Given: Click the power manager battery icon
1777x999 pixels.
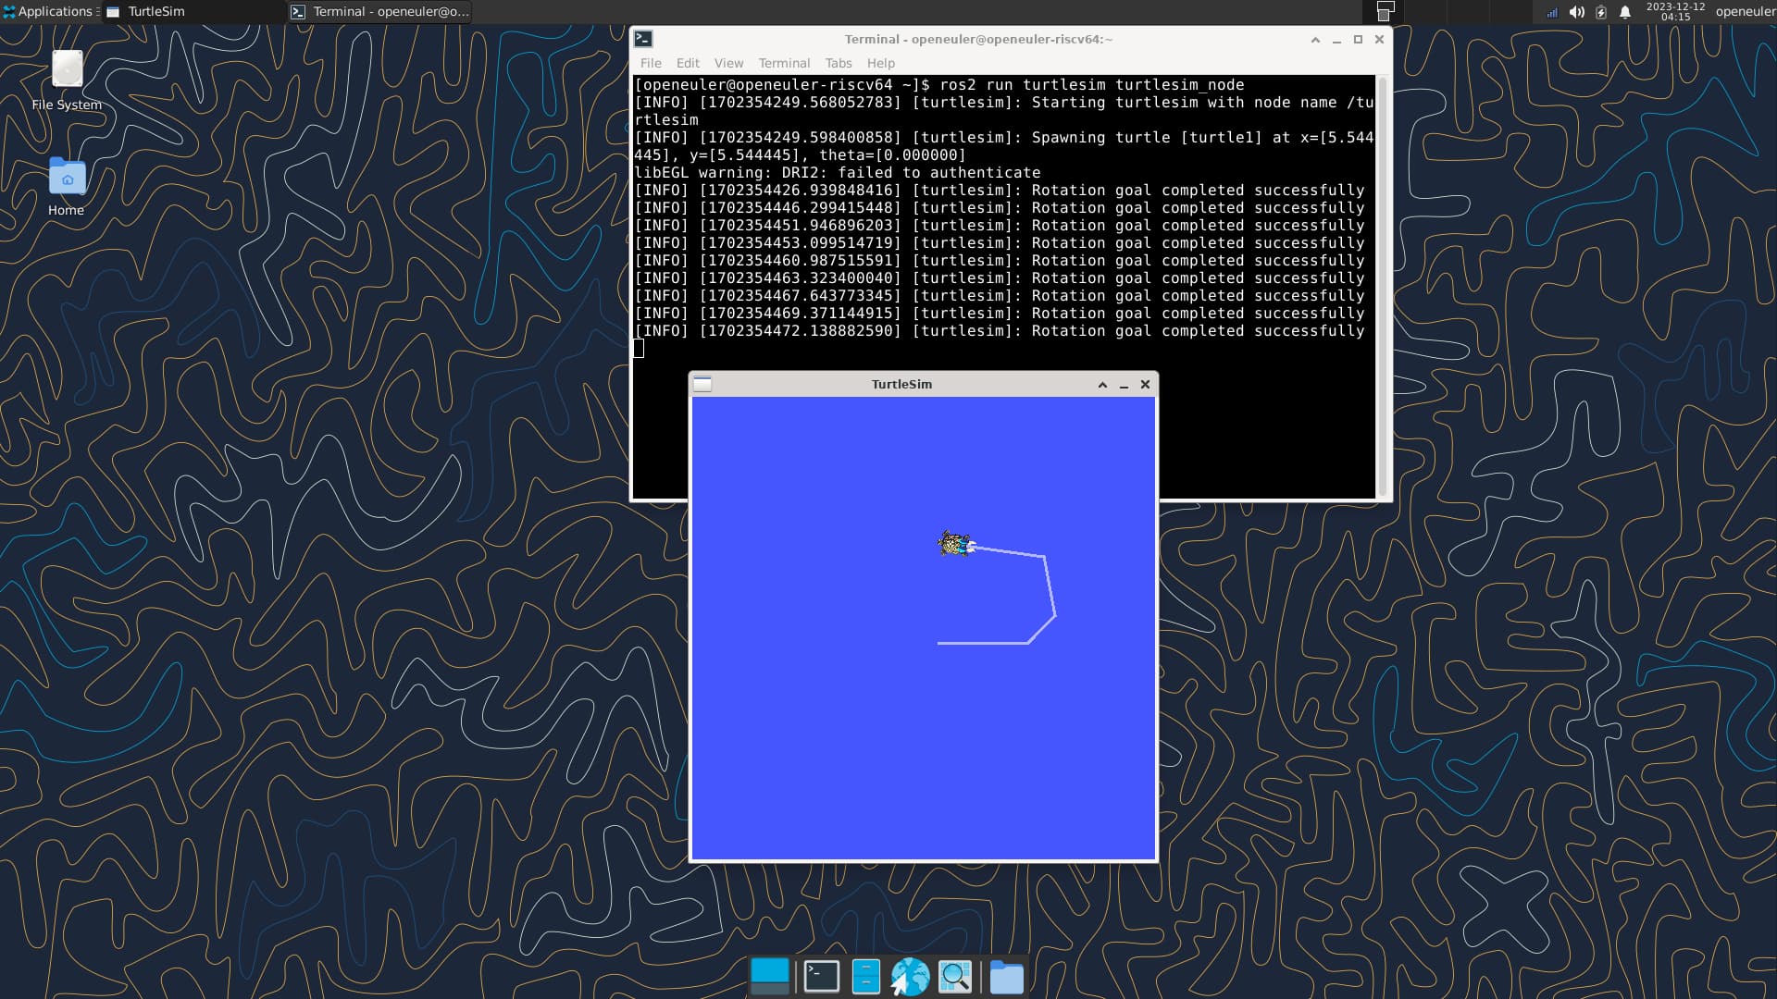Looking at the screenshot, I should coord(1601,12).
